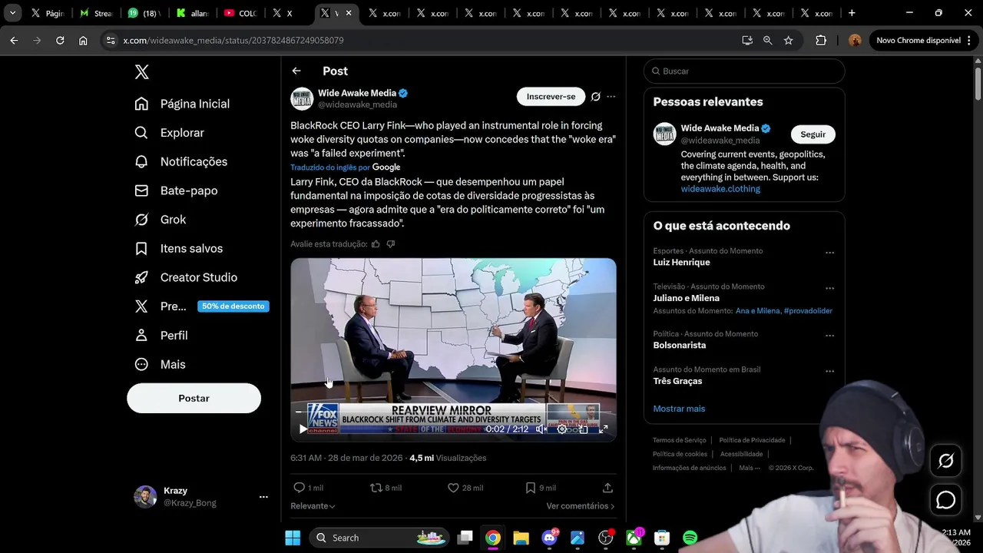Open Itens salvos bookmarks
This screenshot has width=983, height=553.
pyautogui.click(x=178, y=248)
